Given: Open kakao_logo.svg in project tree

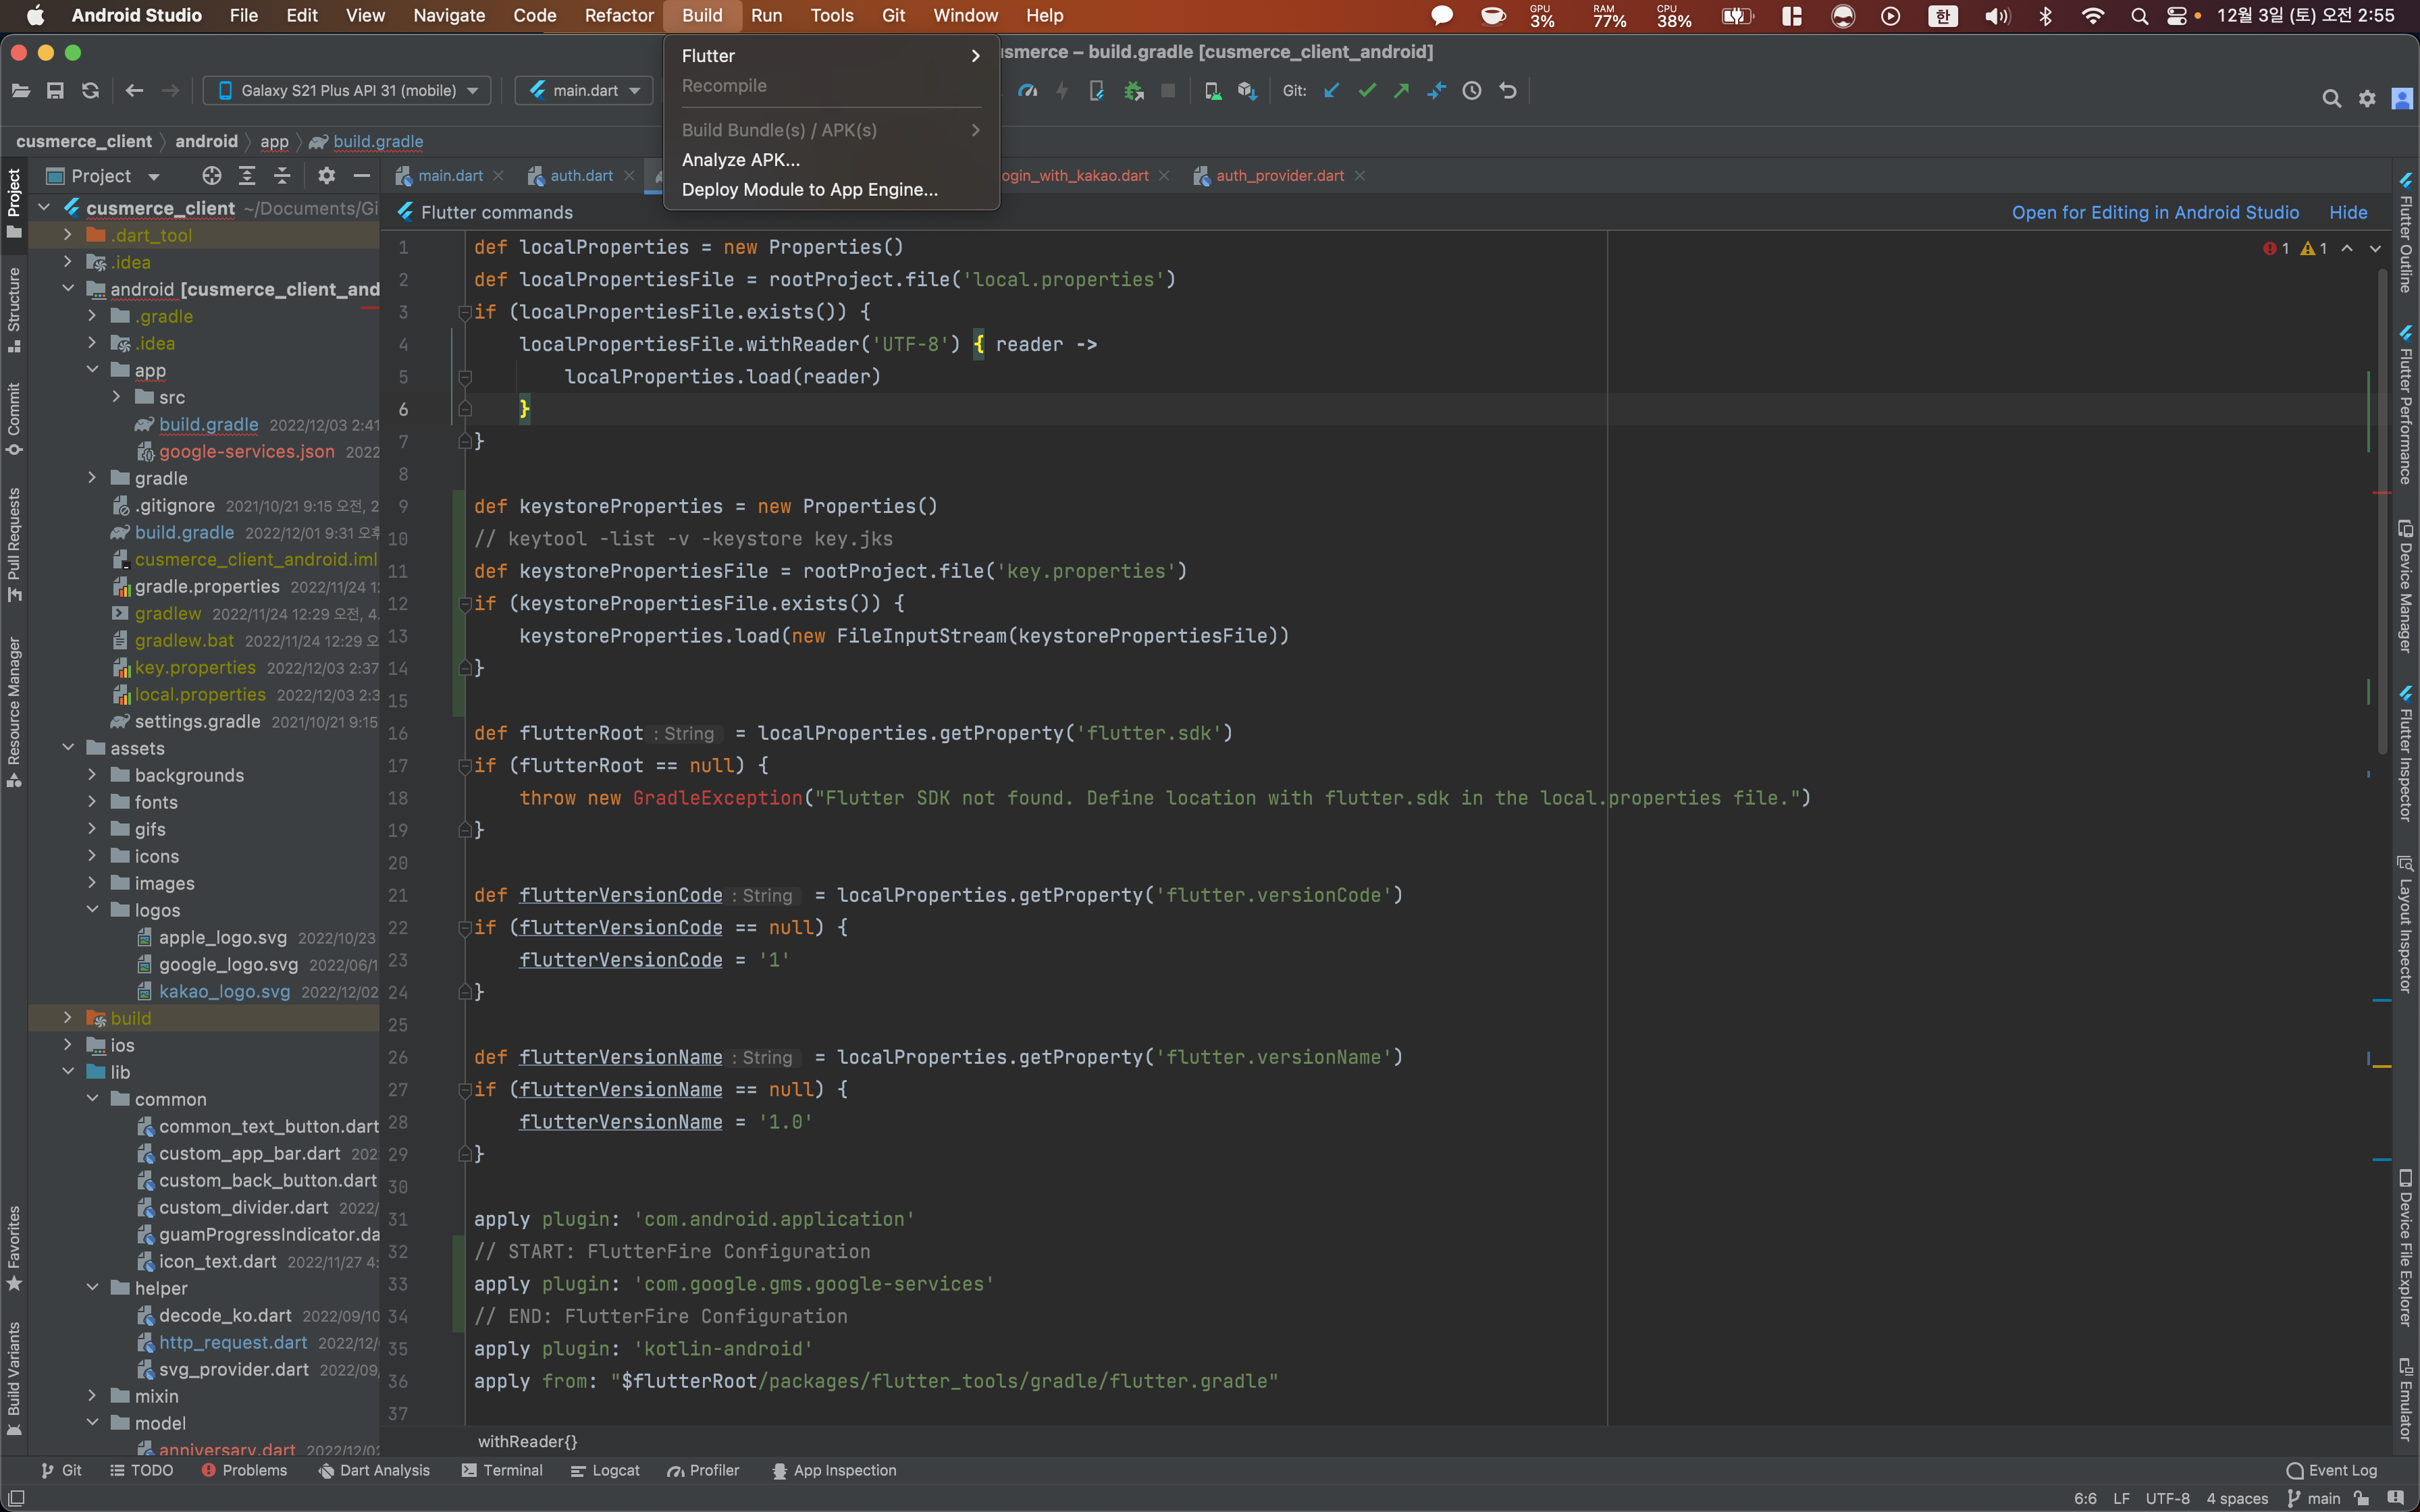Looking at the screenshot, I should pos(224,991).
